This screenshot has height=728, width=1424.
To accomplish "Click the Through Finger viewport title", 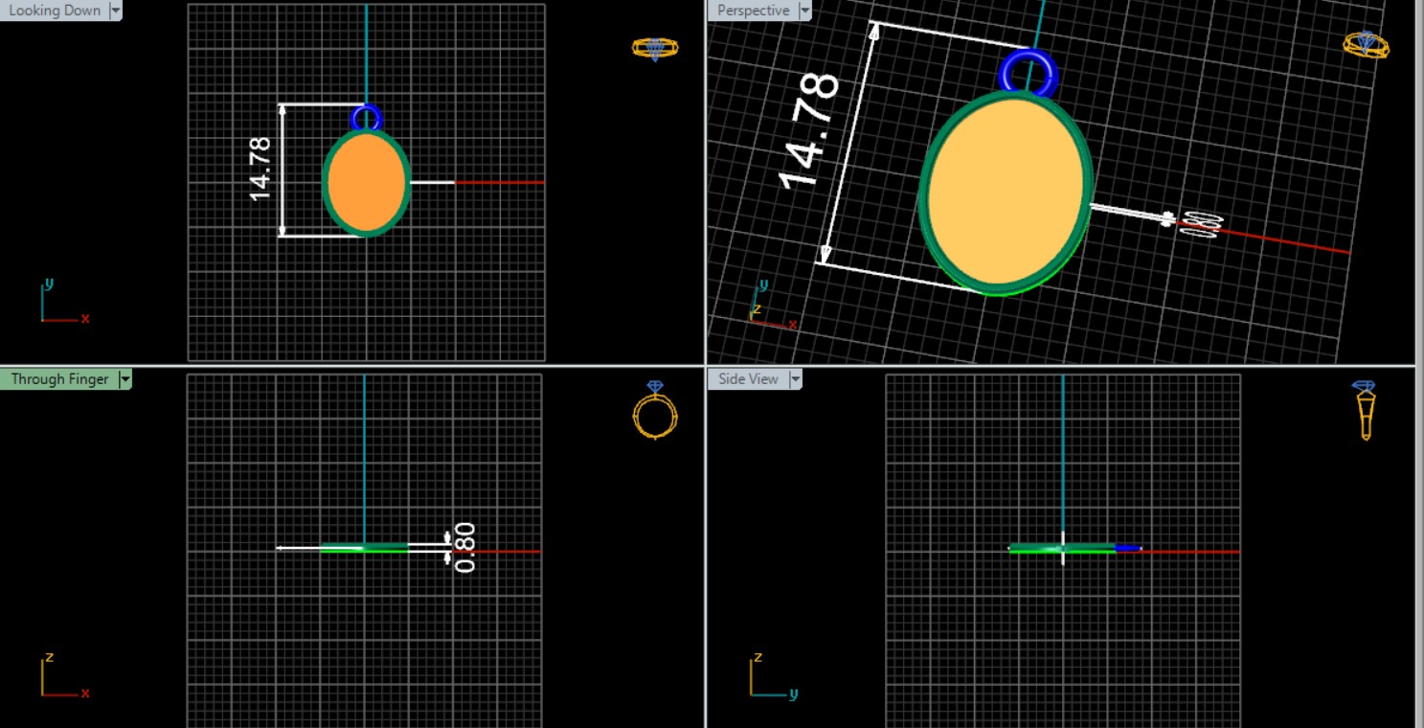I will [59, 379].
